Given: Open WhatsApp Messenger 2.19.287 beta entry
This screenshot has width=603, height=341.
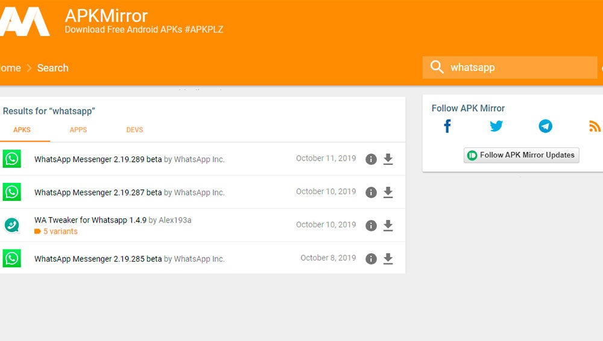Looking at the screenshot, I should click(x=98, y=192).
